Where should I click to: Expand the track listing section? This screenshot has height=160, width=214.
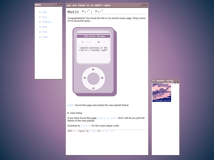[x=75, y=113]
